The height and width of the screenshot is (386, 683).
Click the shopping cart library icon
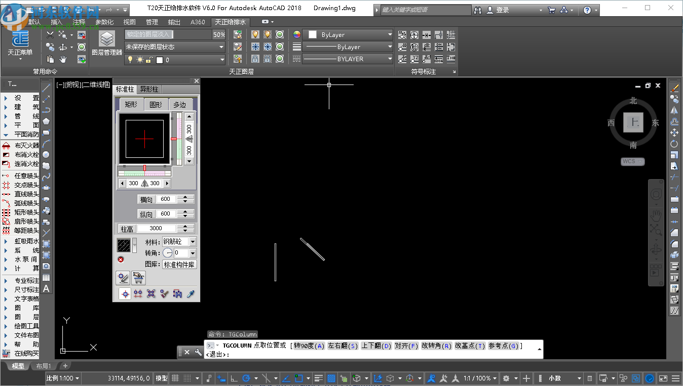(138, 278)
